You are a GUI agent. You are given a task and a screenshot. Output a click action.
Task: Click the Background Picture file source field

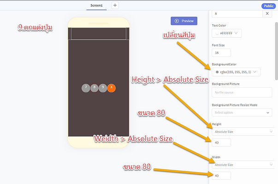tap(242, 92)
